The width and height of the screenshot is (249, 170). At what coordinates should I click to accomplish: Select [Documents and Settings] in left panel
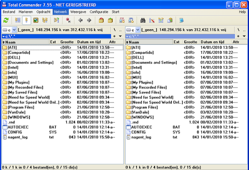pos(63,62)
